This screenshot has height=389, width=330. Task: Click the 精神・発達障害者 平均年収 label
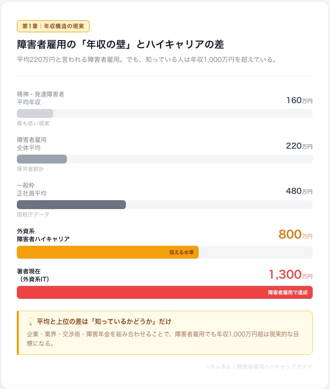[x=41, y=98]
